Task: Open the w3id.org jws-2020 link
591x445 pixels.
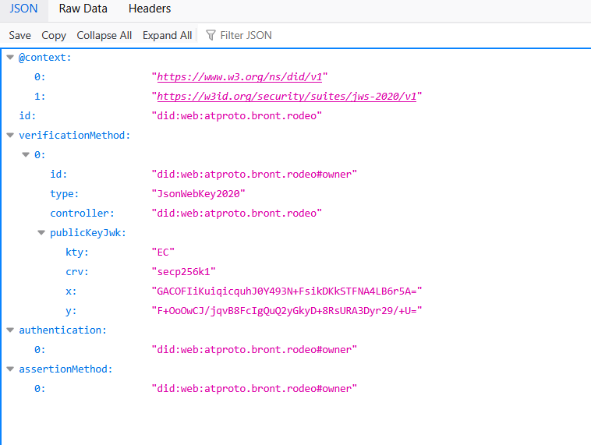Action: pos(287,97)
